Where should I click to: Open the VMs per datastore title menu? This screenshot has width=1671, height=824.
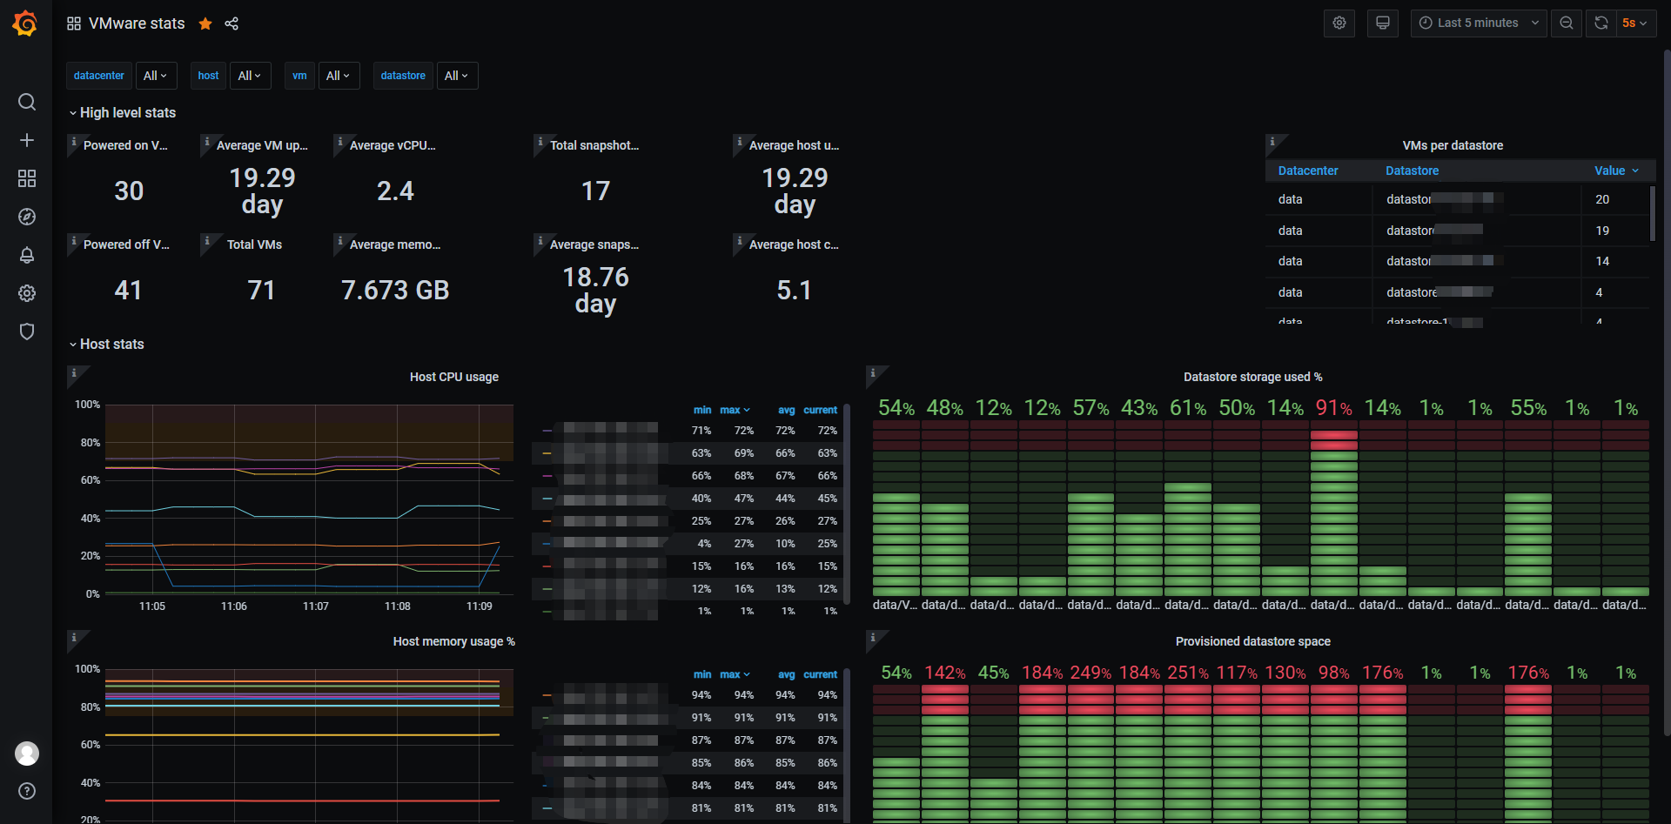click(1453, 145)
